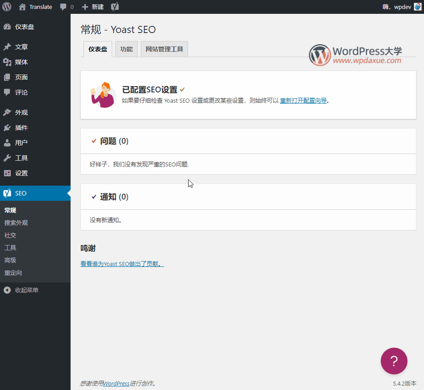
Task: Click the 没有新通知。 message
Action: pyautogui.click(x=106, y=220)
